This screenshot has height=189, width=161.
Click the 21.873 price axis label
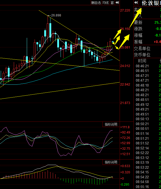(125, 103)
